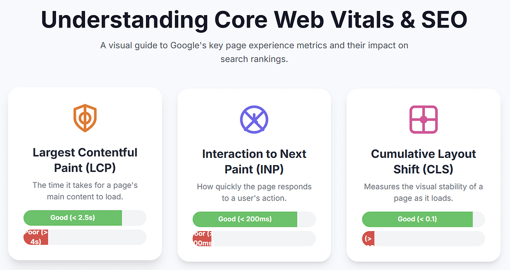Click the empty gray track of INP Poor bar
510x270 pixels.
point(263,239)
